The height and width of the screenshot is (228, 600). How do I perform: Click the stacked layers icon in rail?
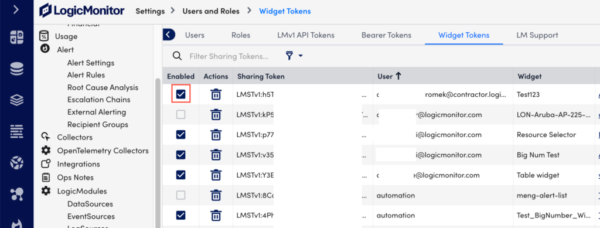[16, 100]
